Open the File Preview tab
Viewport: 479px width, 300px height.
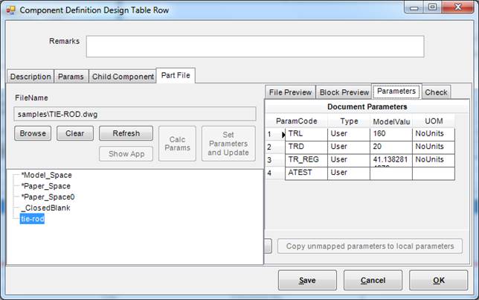(290, 92)
